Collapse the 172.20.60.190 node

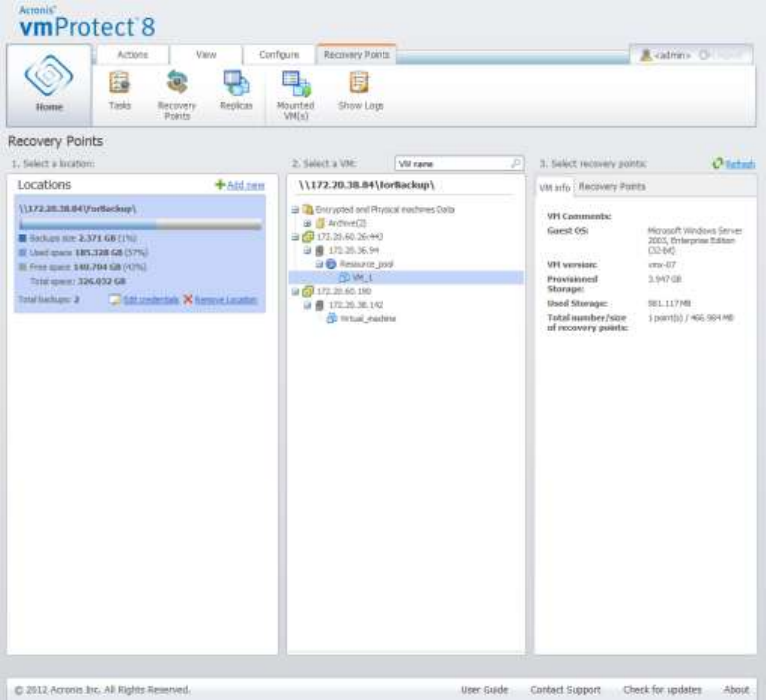coord(295,292)
